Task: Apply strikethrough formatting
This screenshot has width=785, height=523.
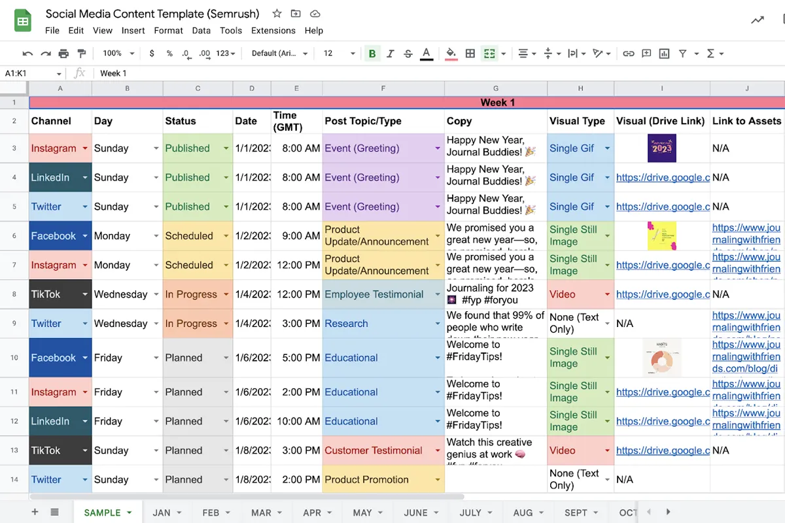Action: (408, 54)
